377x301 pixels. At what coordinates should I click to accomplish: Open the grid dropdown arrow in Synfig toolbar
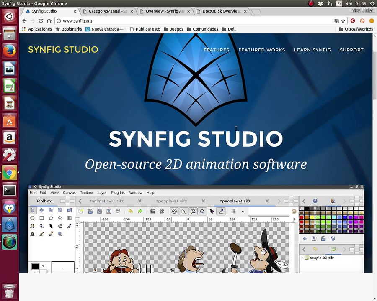coord(243,211)
